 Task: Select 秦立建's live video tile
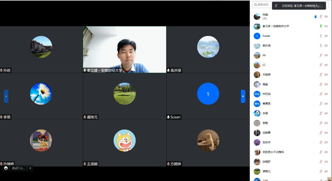pos(124,50)
